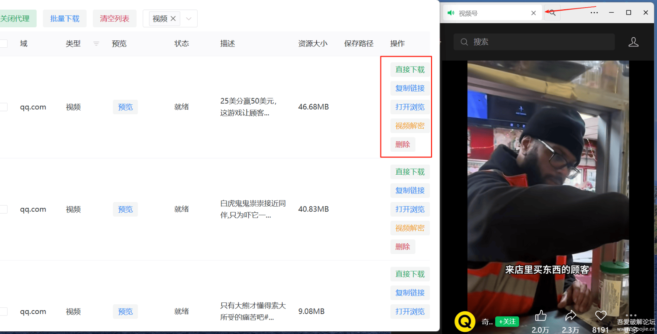
Task: Open the yellow Q channel avatar
Action: tap(465, 322)
